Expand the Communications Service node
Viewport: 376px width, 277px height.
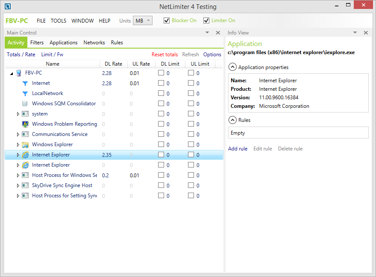pos(18,134)
